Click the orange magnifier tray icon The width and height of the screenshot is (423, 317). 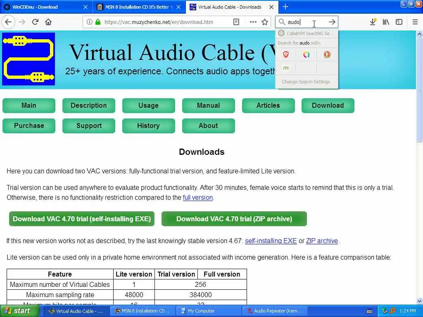392,311
